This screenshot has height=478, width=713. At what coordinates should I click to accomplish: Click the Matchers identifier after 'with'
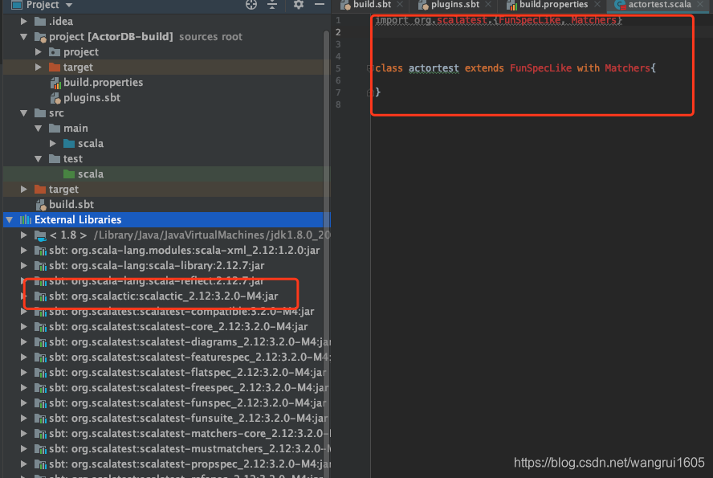click(x=628, y=68)
